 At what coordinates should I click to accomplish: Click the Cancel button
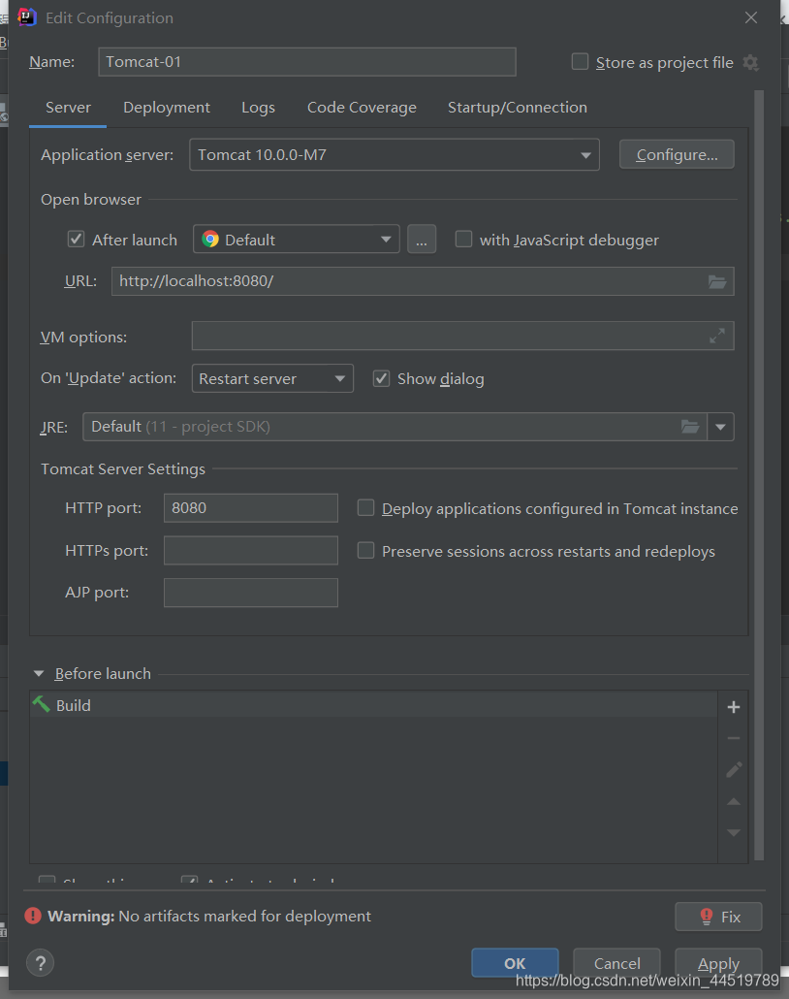pos(616,963)
